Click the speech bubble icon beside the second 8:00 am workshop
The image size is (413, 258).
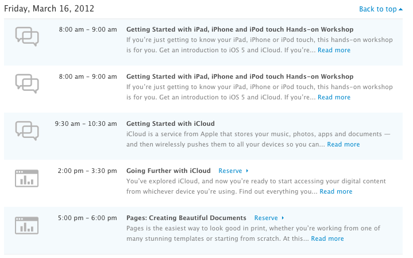[27, 84]
